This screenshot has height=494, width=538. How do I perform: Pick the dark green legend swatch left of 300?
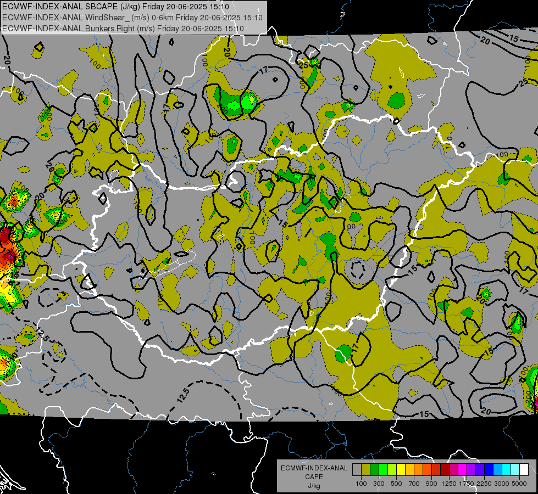click(375, 470)
